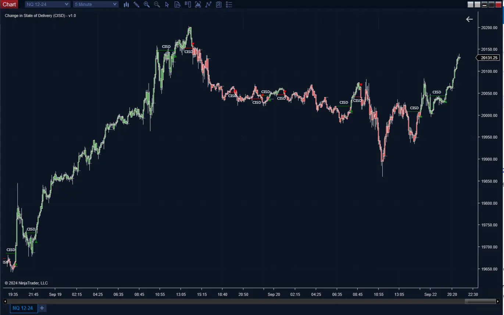Click the back arrow at top right
Image resolution: width=504 pixels, height=315 pixels.
point(469,19)
